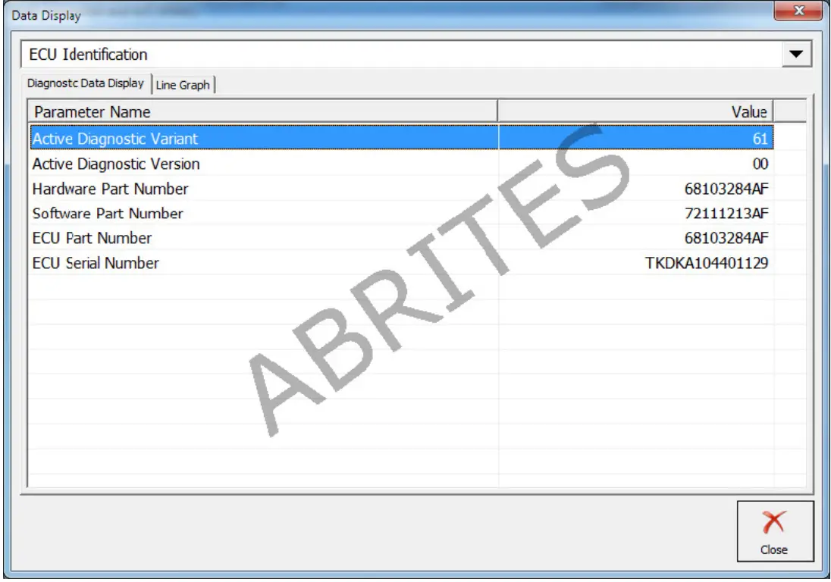This screenshot has height=582, width=831.
Task: Click the dropdown arrow icon next to ECU Identification
Action: click(795, 54)
